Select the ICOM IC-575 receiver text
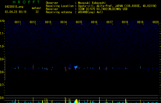This screenshot has height=103, width=161. pyautogui.click(x=103, y=9)
